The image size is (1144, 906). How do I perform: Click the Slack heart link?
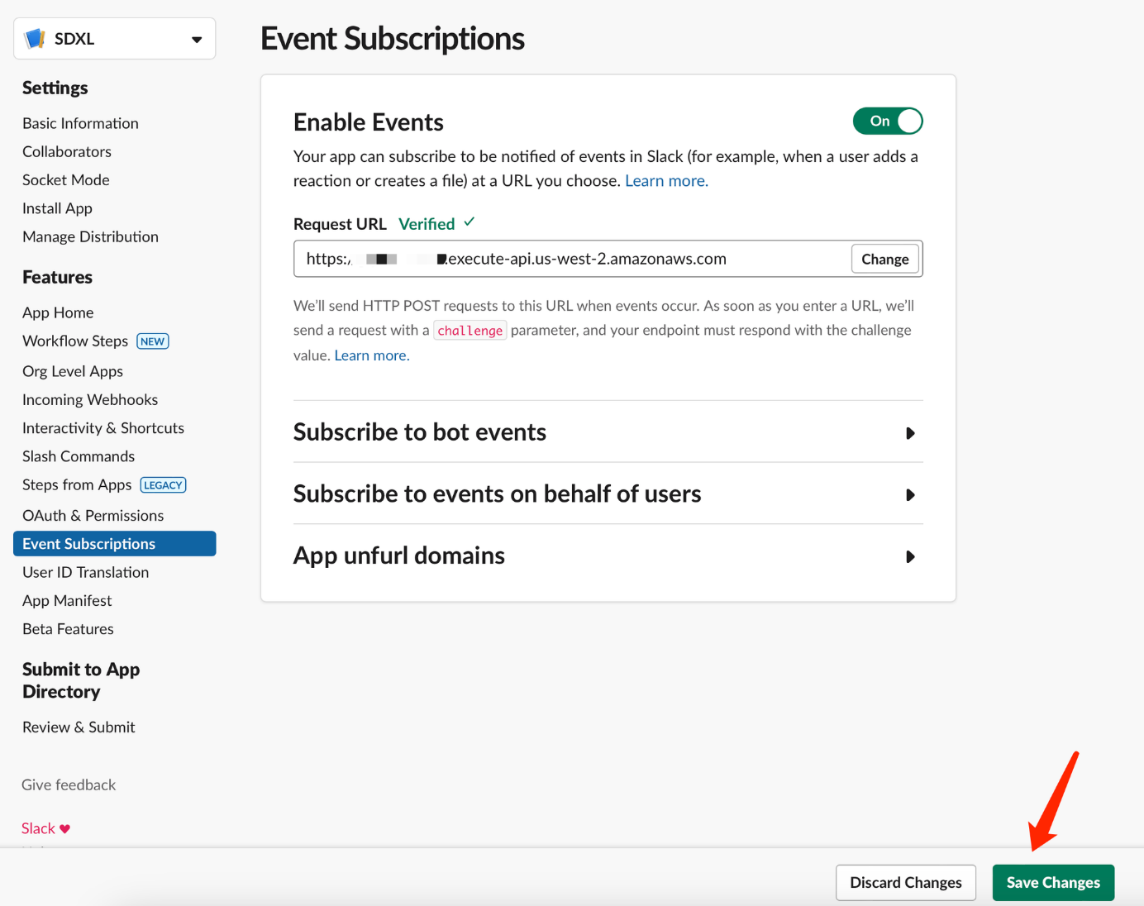(x=46, y=828)
